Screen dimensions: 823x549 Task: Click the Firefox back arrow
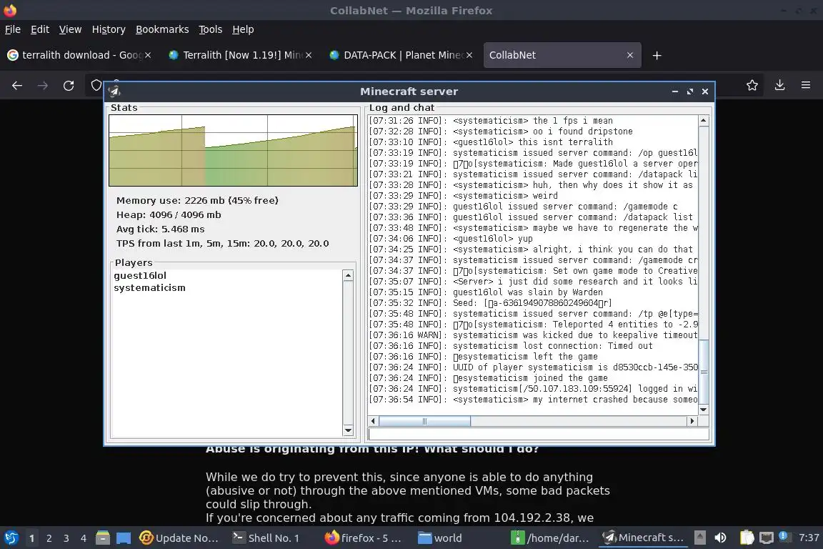pos(17,86)
